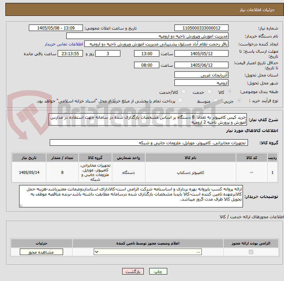The image size is (284, 281).
Task: Click the جزئیات اطلاعات نیاز page title
Action: tap(257, 10)
